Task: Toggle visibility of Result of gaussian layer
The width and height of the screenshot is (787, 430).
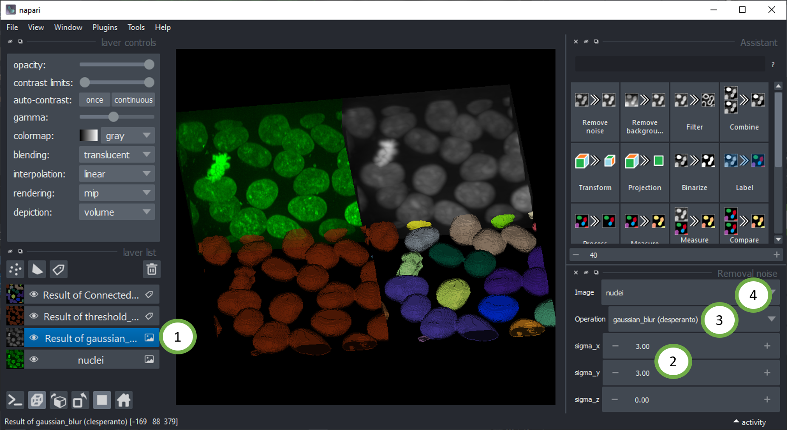Action: [x=34, y=338]
